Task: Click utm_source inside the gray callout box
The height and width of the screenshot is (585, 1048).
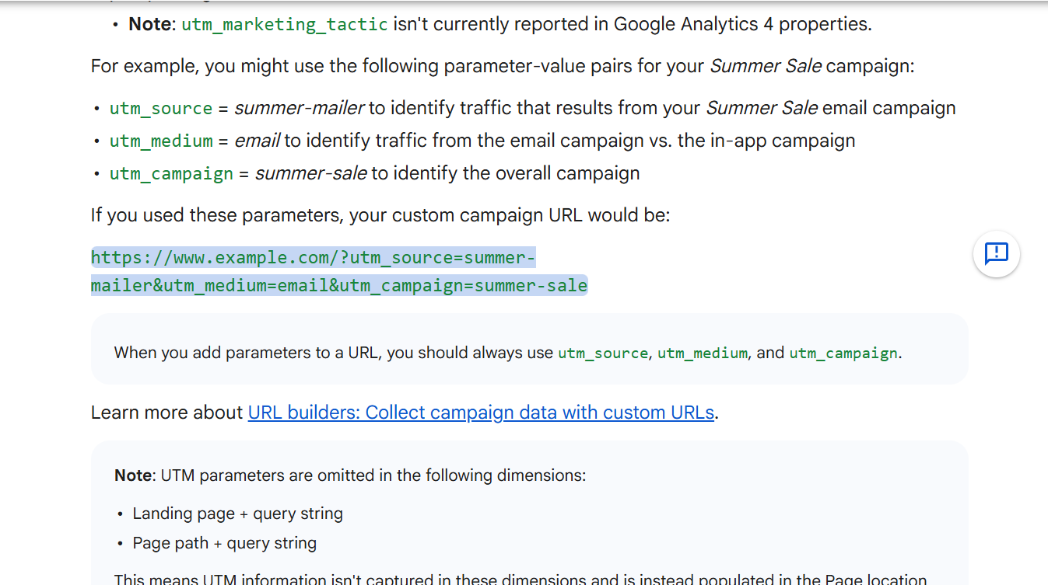Action: [x=602, y=353]
